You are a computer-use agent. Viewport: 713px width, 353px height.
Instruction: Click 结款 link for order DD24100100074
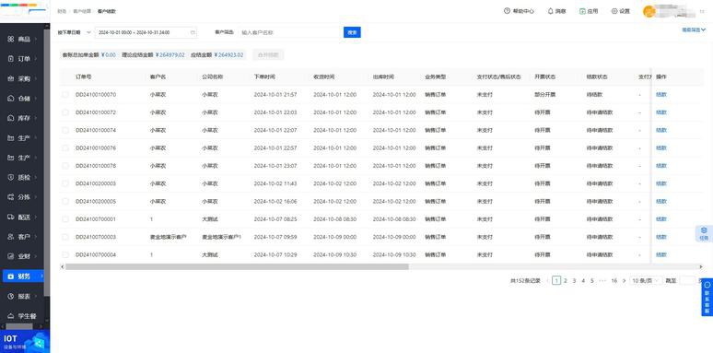coord(661,130)
